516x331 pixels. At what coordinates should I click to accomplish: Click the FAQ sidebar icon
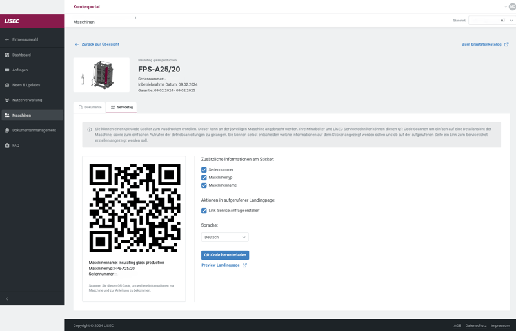(x=7, y=146)
